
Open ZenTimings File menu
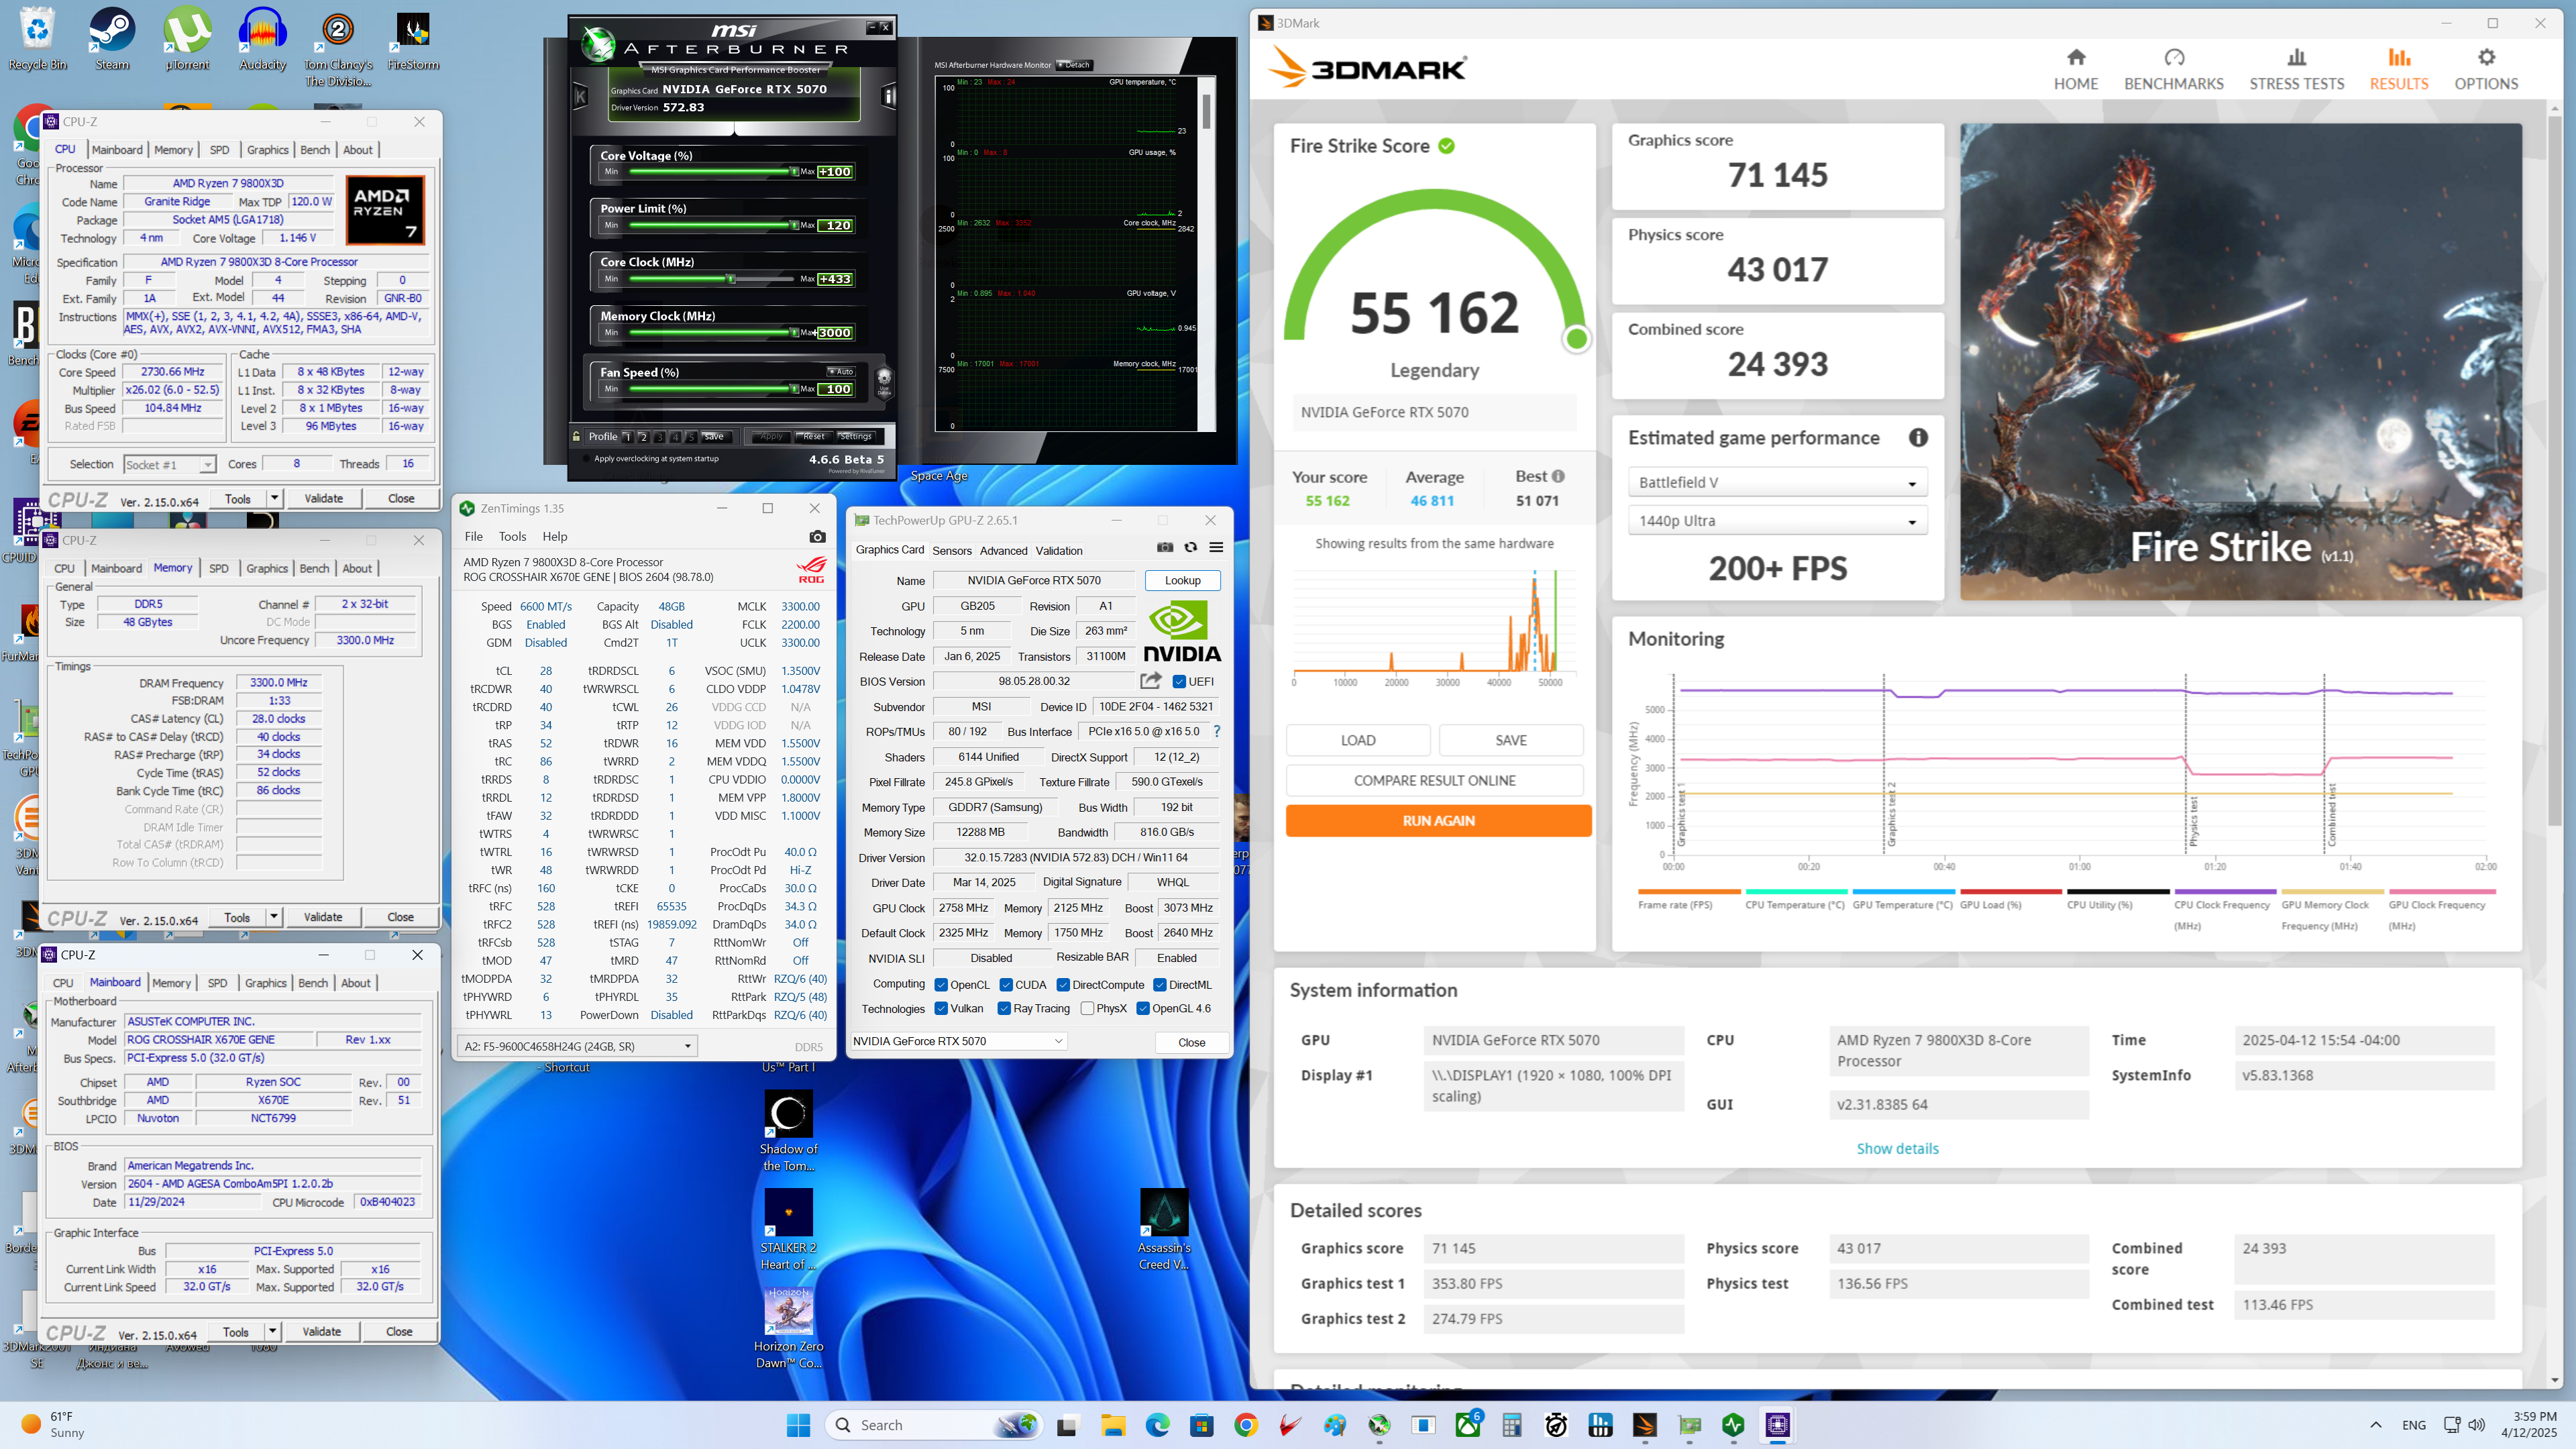473,536
